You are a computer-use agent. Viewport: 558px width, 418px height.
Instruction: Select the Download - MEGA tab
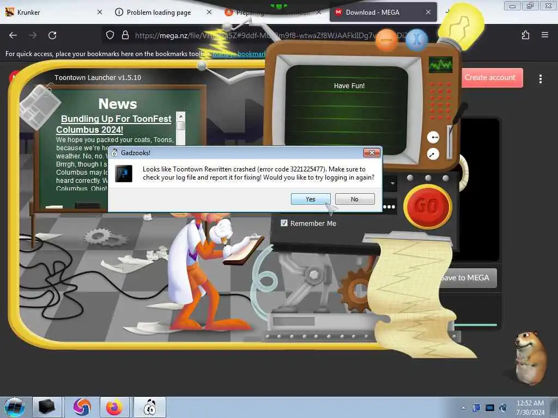coord(383,12)
